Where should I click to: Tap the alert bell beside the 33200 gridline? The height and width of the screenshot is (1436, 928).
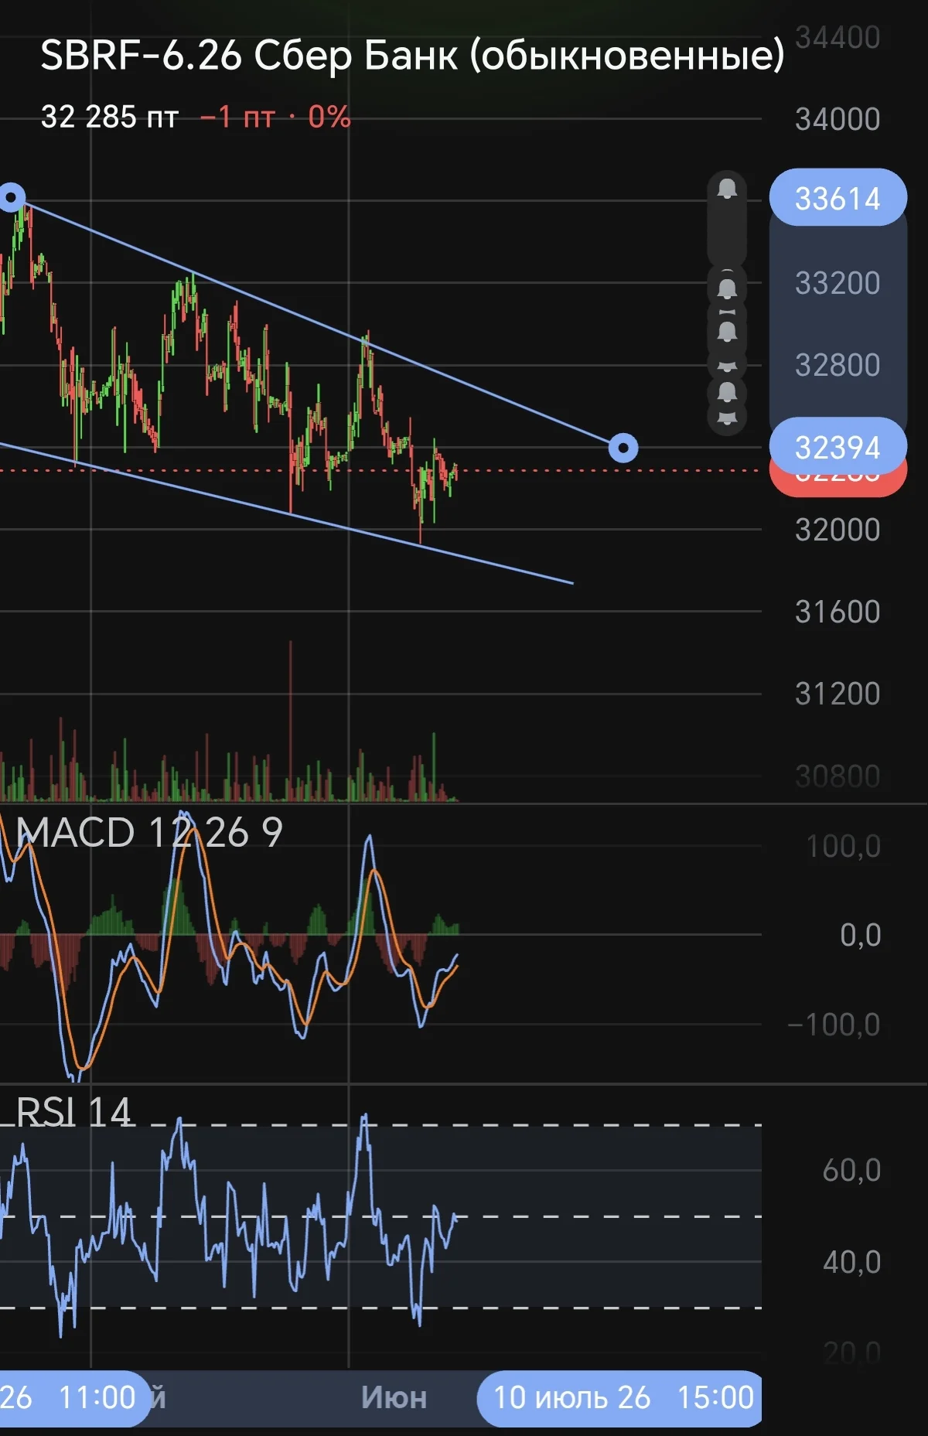coord(727,288)
